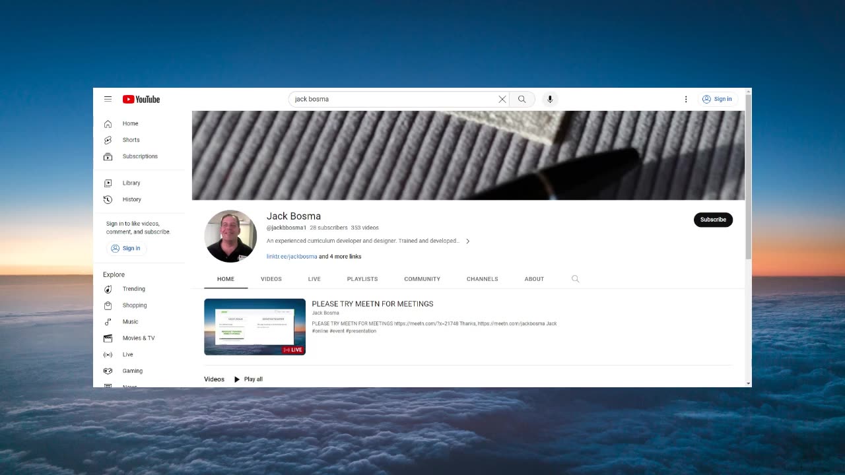Screen dimensions: 845x475
Task: Click the Play all triangle icon
Action: click(x=237, y=379)
